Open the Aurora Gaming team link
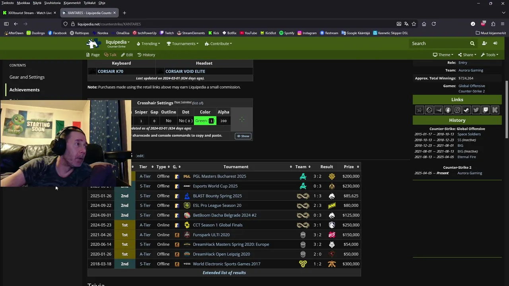 471,70
